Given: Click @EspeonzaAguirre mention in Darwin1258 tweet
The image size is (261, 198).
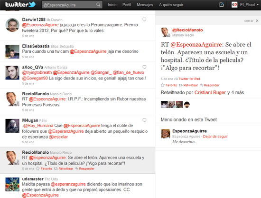Looking at the screenshot, I should [40, 25].
